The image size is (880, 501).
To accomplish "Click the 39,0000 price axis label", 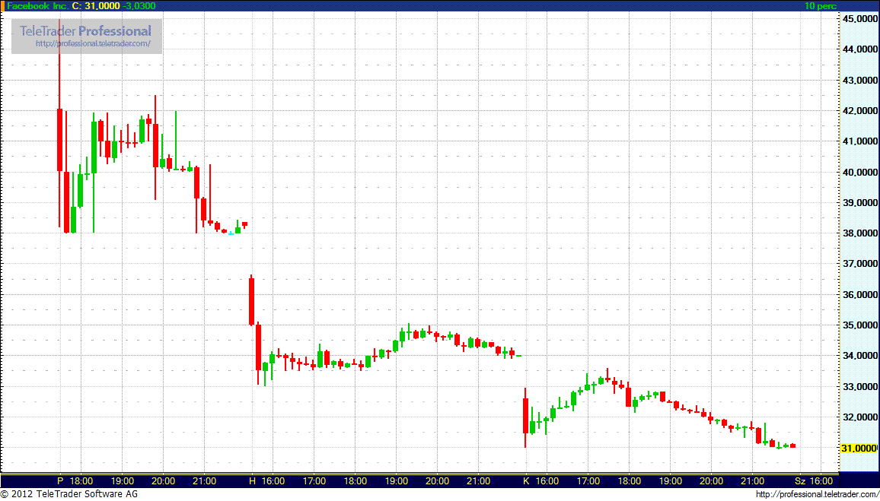I will coord(859,203).
